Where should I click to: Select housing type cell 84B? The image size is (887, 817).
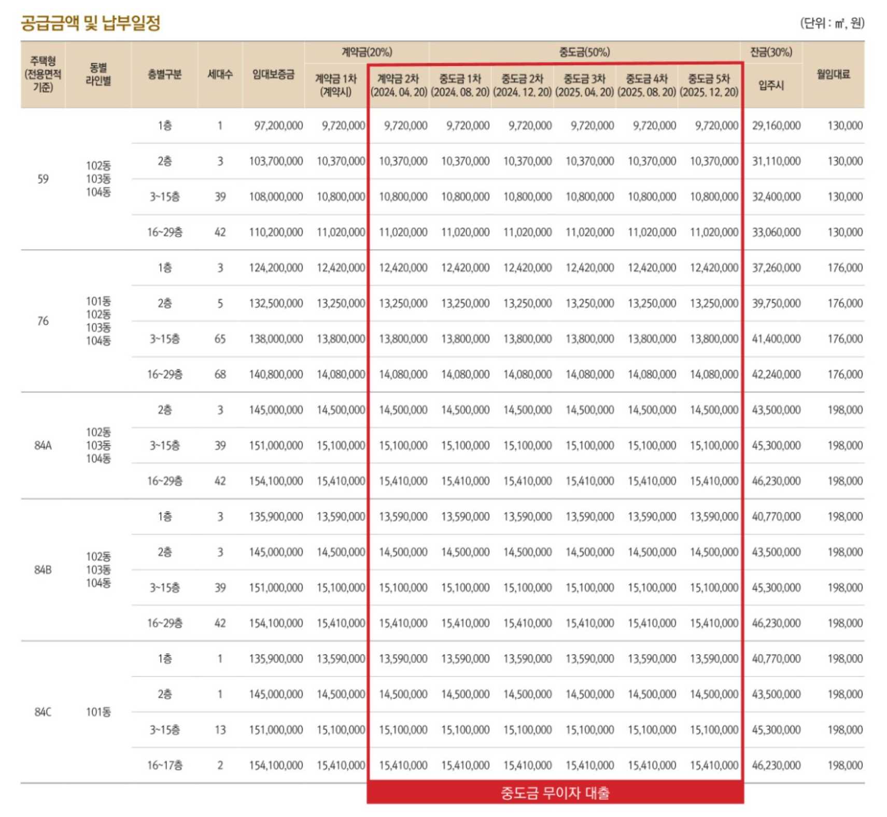pyautogui.click(x=43, y=570)
